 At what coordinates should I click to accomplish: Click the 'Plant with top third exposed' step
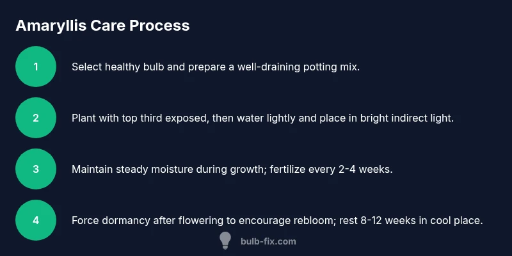click(x=262, y=118)
